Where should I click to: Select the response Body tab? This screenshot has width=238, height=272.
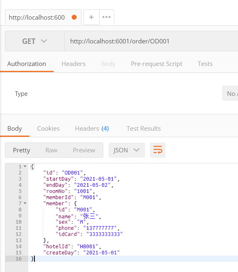15,129
